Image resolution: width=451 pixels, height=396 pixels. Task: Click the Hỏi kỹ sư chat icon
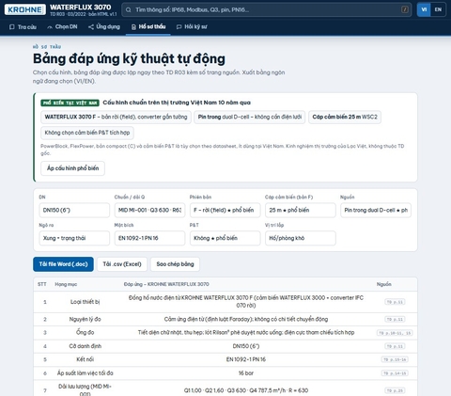click(x=179, y=27)
